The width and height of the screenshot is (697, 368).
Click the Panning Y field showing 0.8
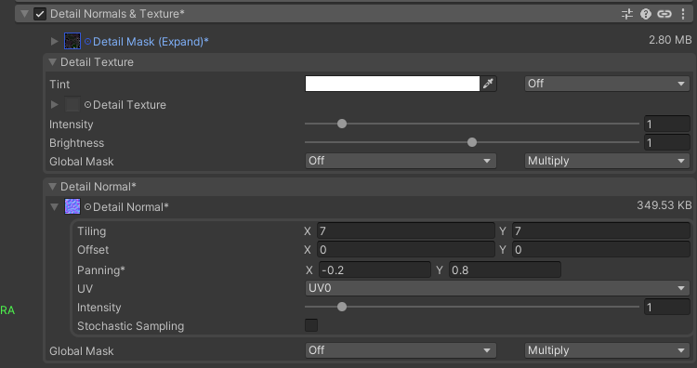(x=505, y=269)
